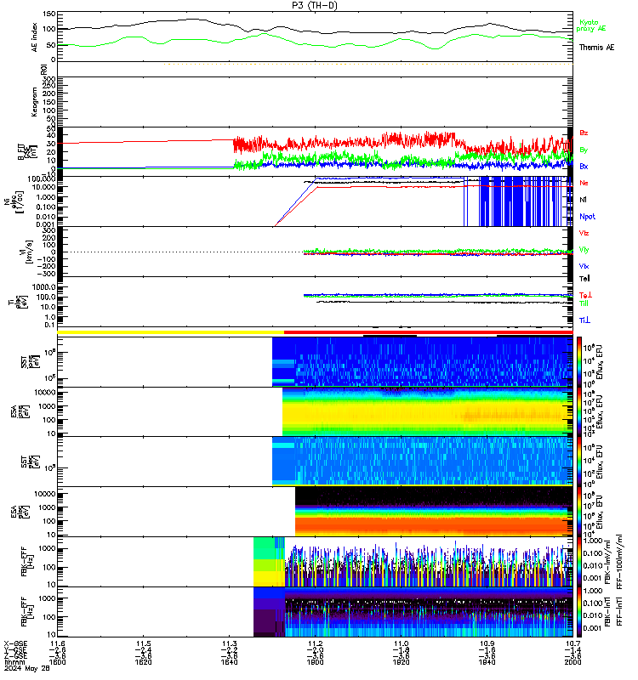Click inside the SST electrons spectrogram
The width and height of the screenshot is (638, 680).
pyautogui.click(x=423, y=461)
